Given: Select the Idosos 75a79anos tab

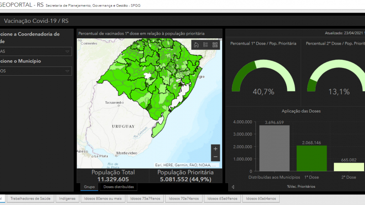Looking at the screenshot, I should [145, 199].
